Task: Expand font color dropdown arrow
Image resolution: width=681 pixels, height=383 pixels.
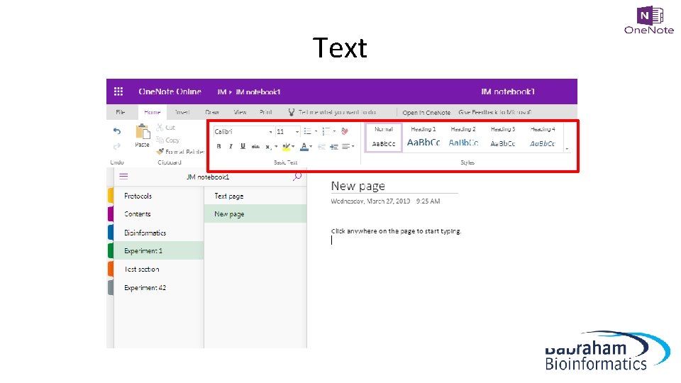Action: click(311, 147)
